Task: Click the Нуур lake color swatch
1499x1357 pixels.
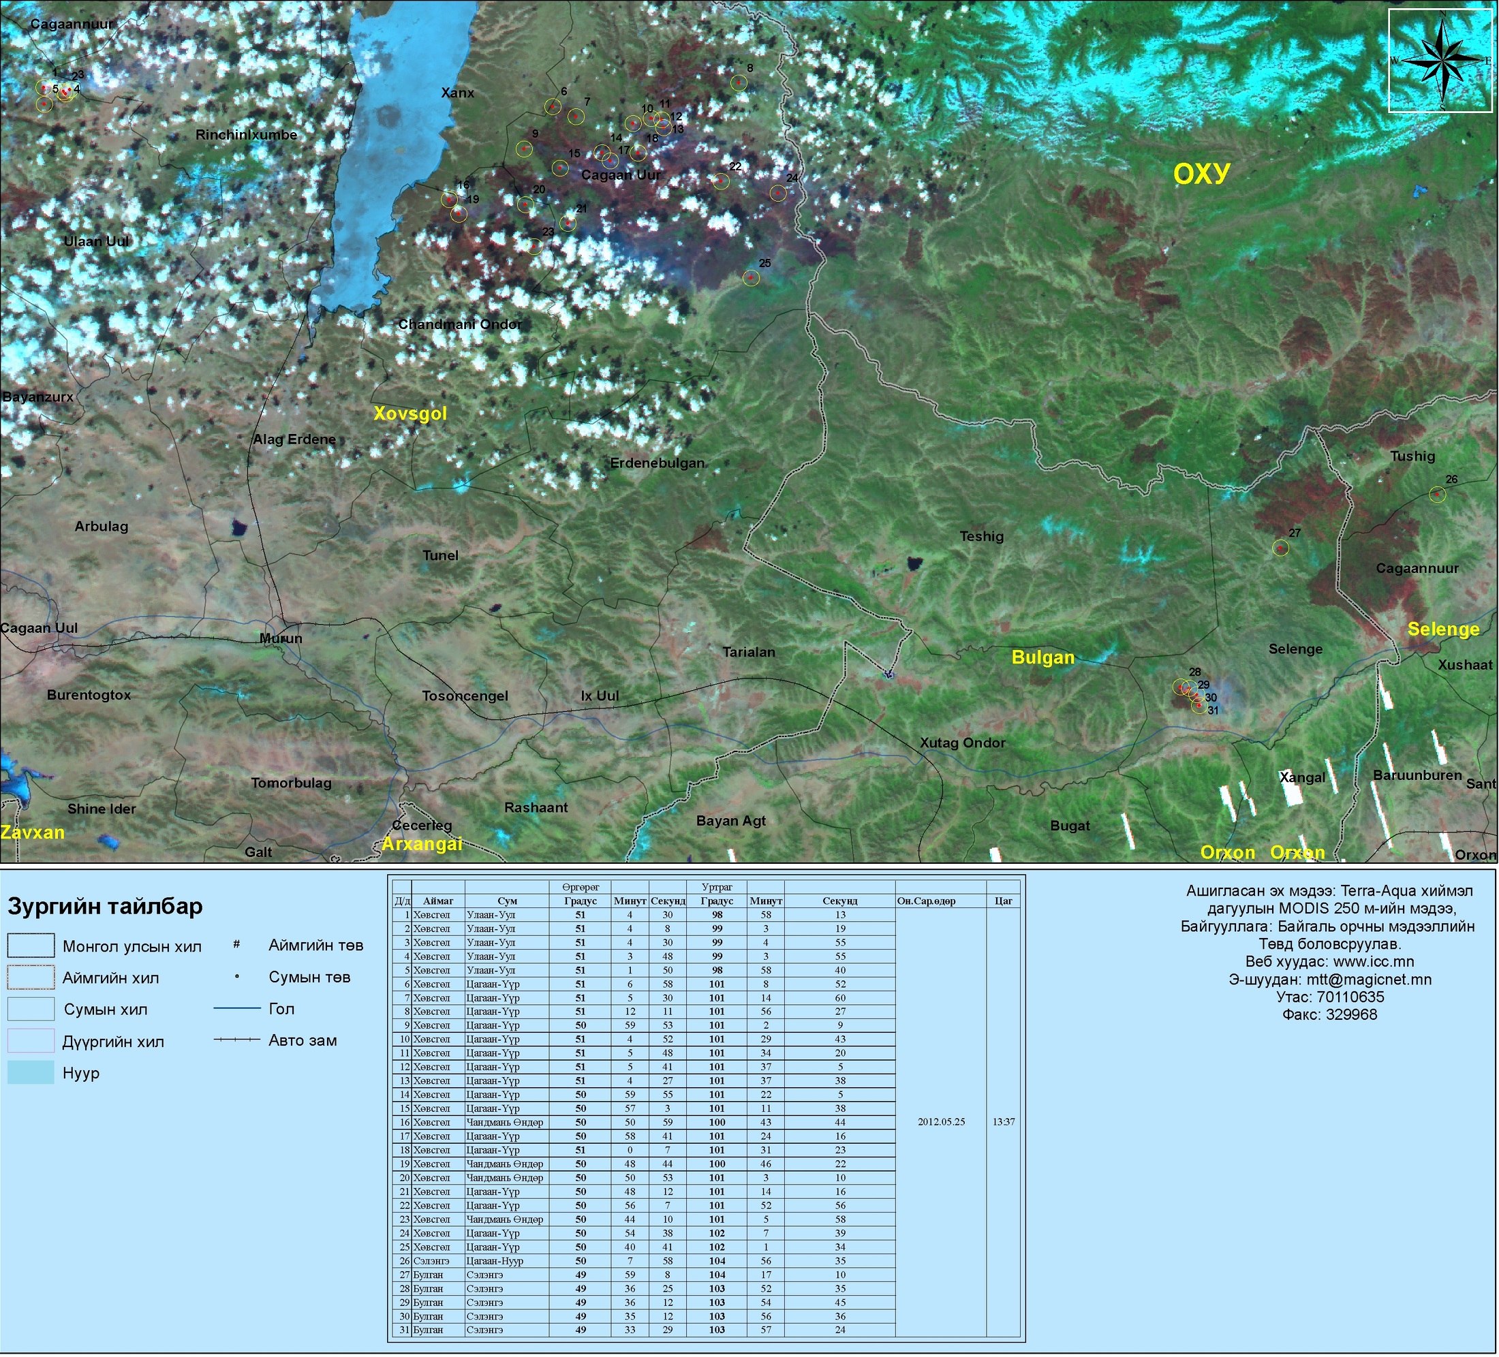Action: coord(31,1073)
